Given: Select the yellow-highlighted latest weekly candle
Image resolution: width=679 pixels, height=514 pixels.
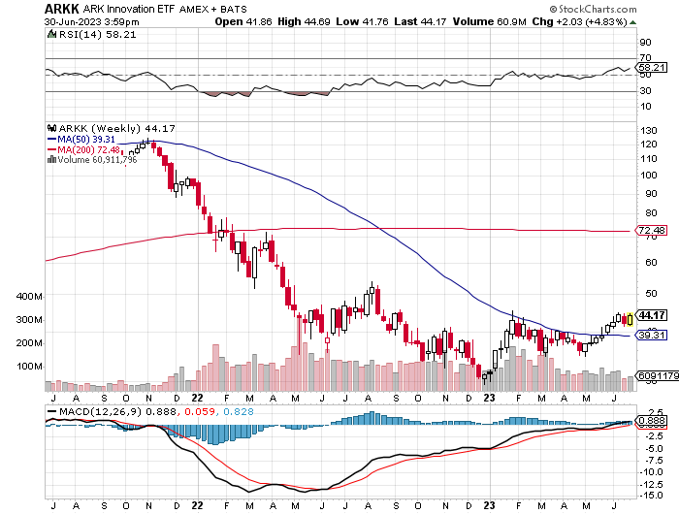Looking at the screenshot, I should pyautogui.click(x=630, y=318).
